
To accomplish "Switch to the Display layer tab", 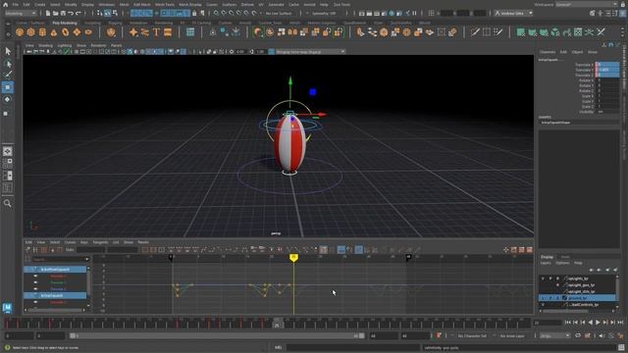I will (547, 257).
